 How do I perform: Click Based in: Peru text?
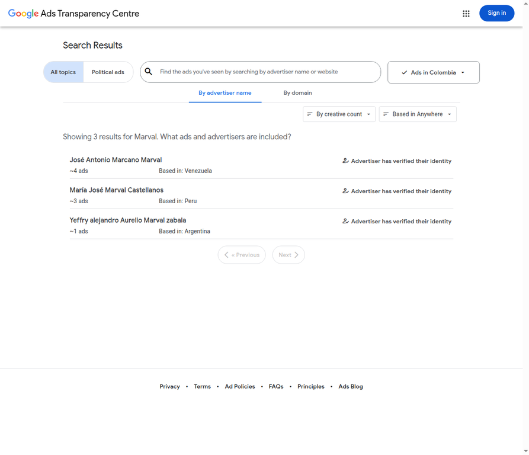pos(178,201)
